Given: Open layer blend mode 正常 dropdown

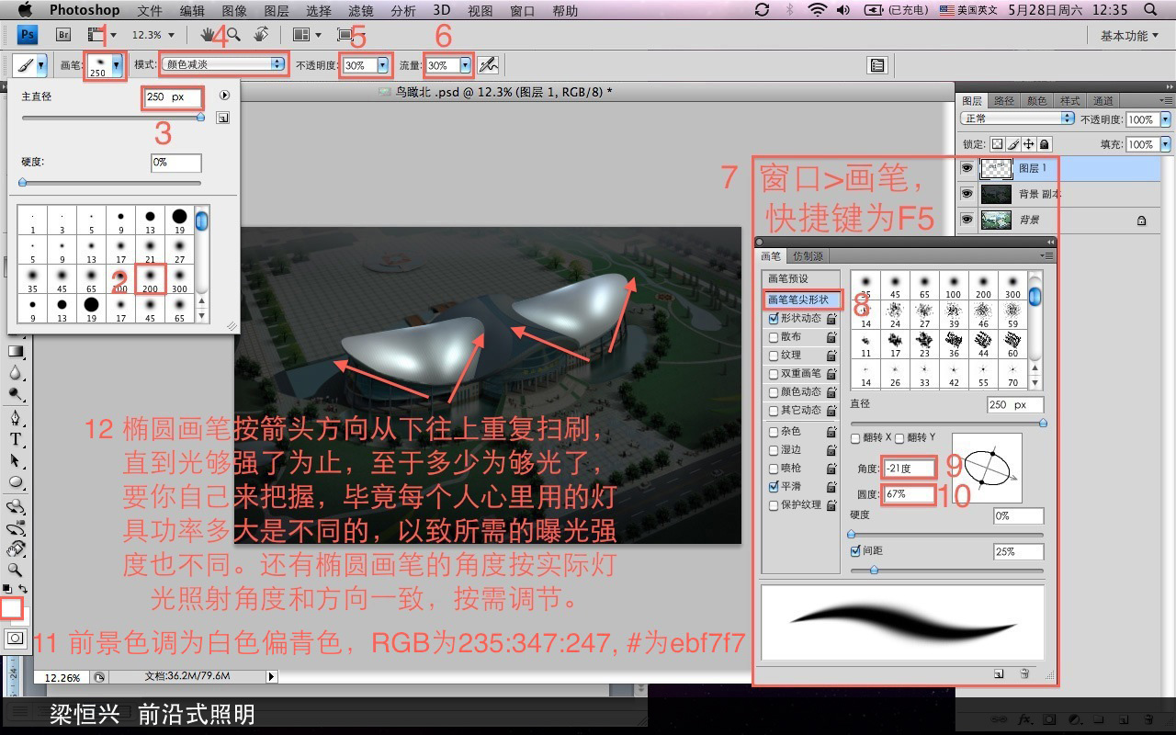Looking at the screenshot, I should tap(1017, 119).
